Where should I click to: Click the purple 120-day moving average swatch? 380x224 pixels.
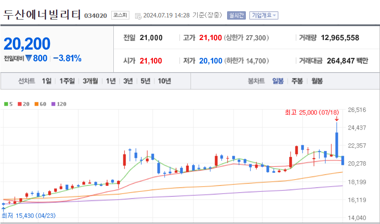coord(53,104)
